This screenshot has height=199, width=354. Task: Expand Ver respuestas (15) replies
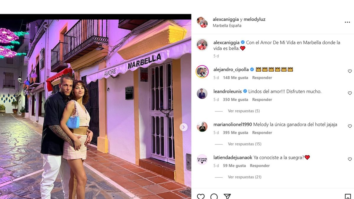pyautogui.click(x=245, y=144)
